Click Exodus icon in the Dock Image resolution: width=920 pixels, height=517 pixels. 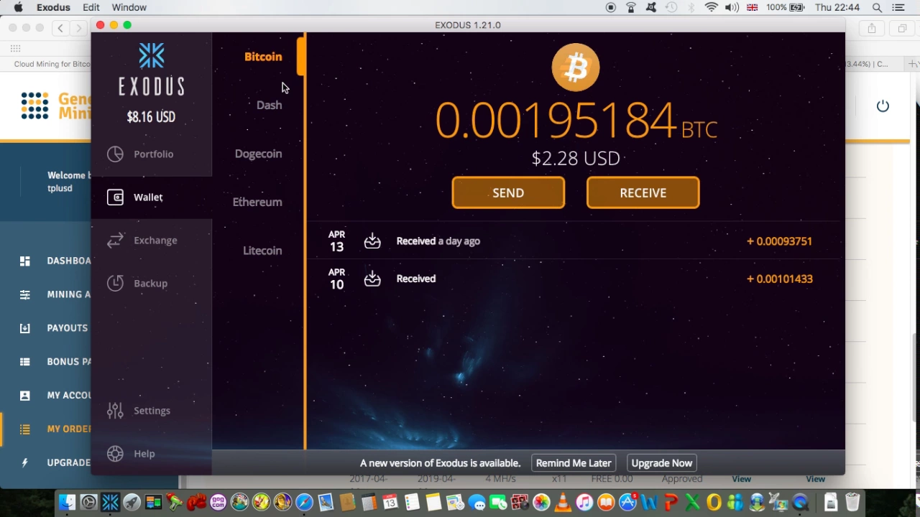coord(110,502)
